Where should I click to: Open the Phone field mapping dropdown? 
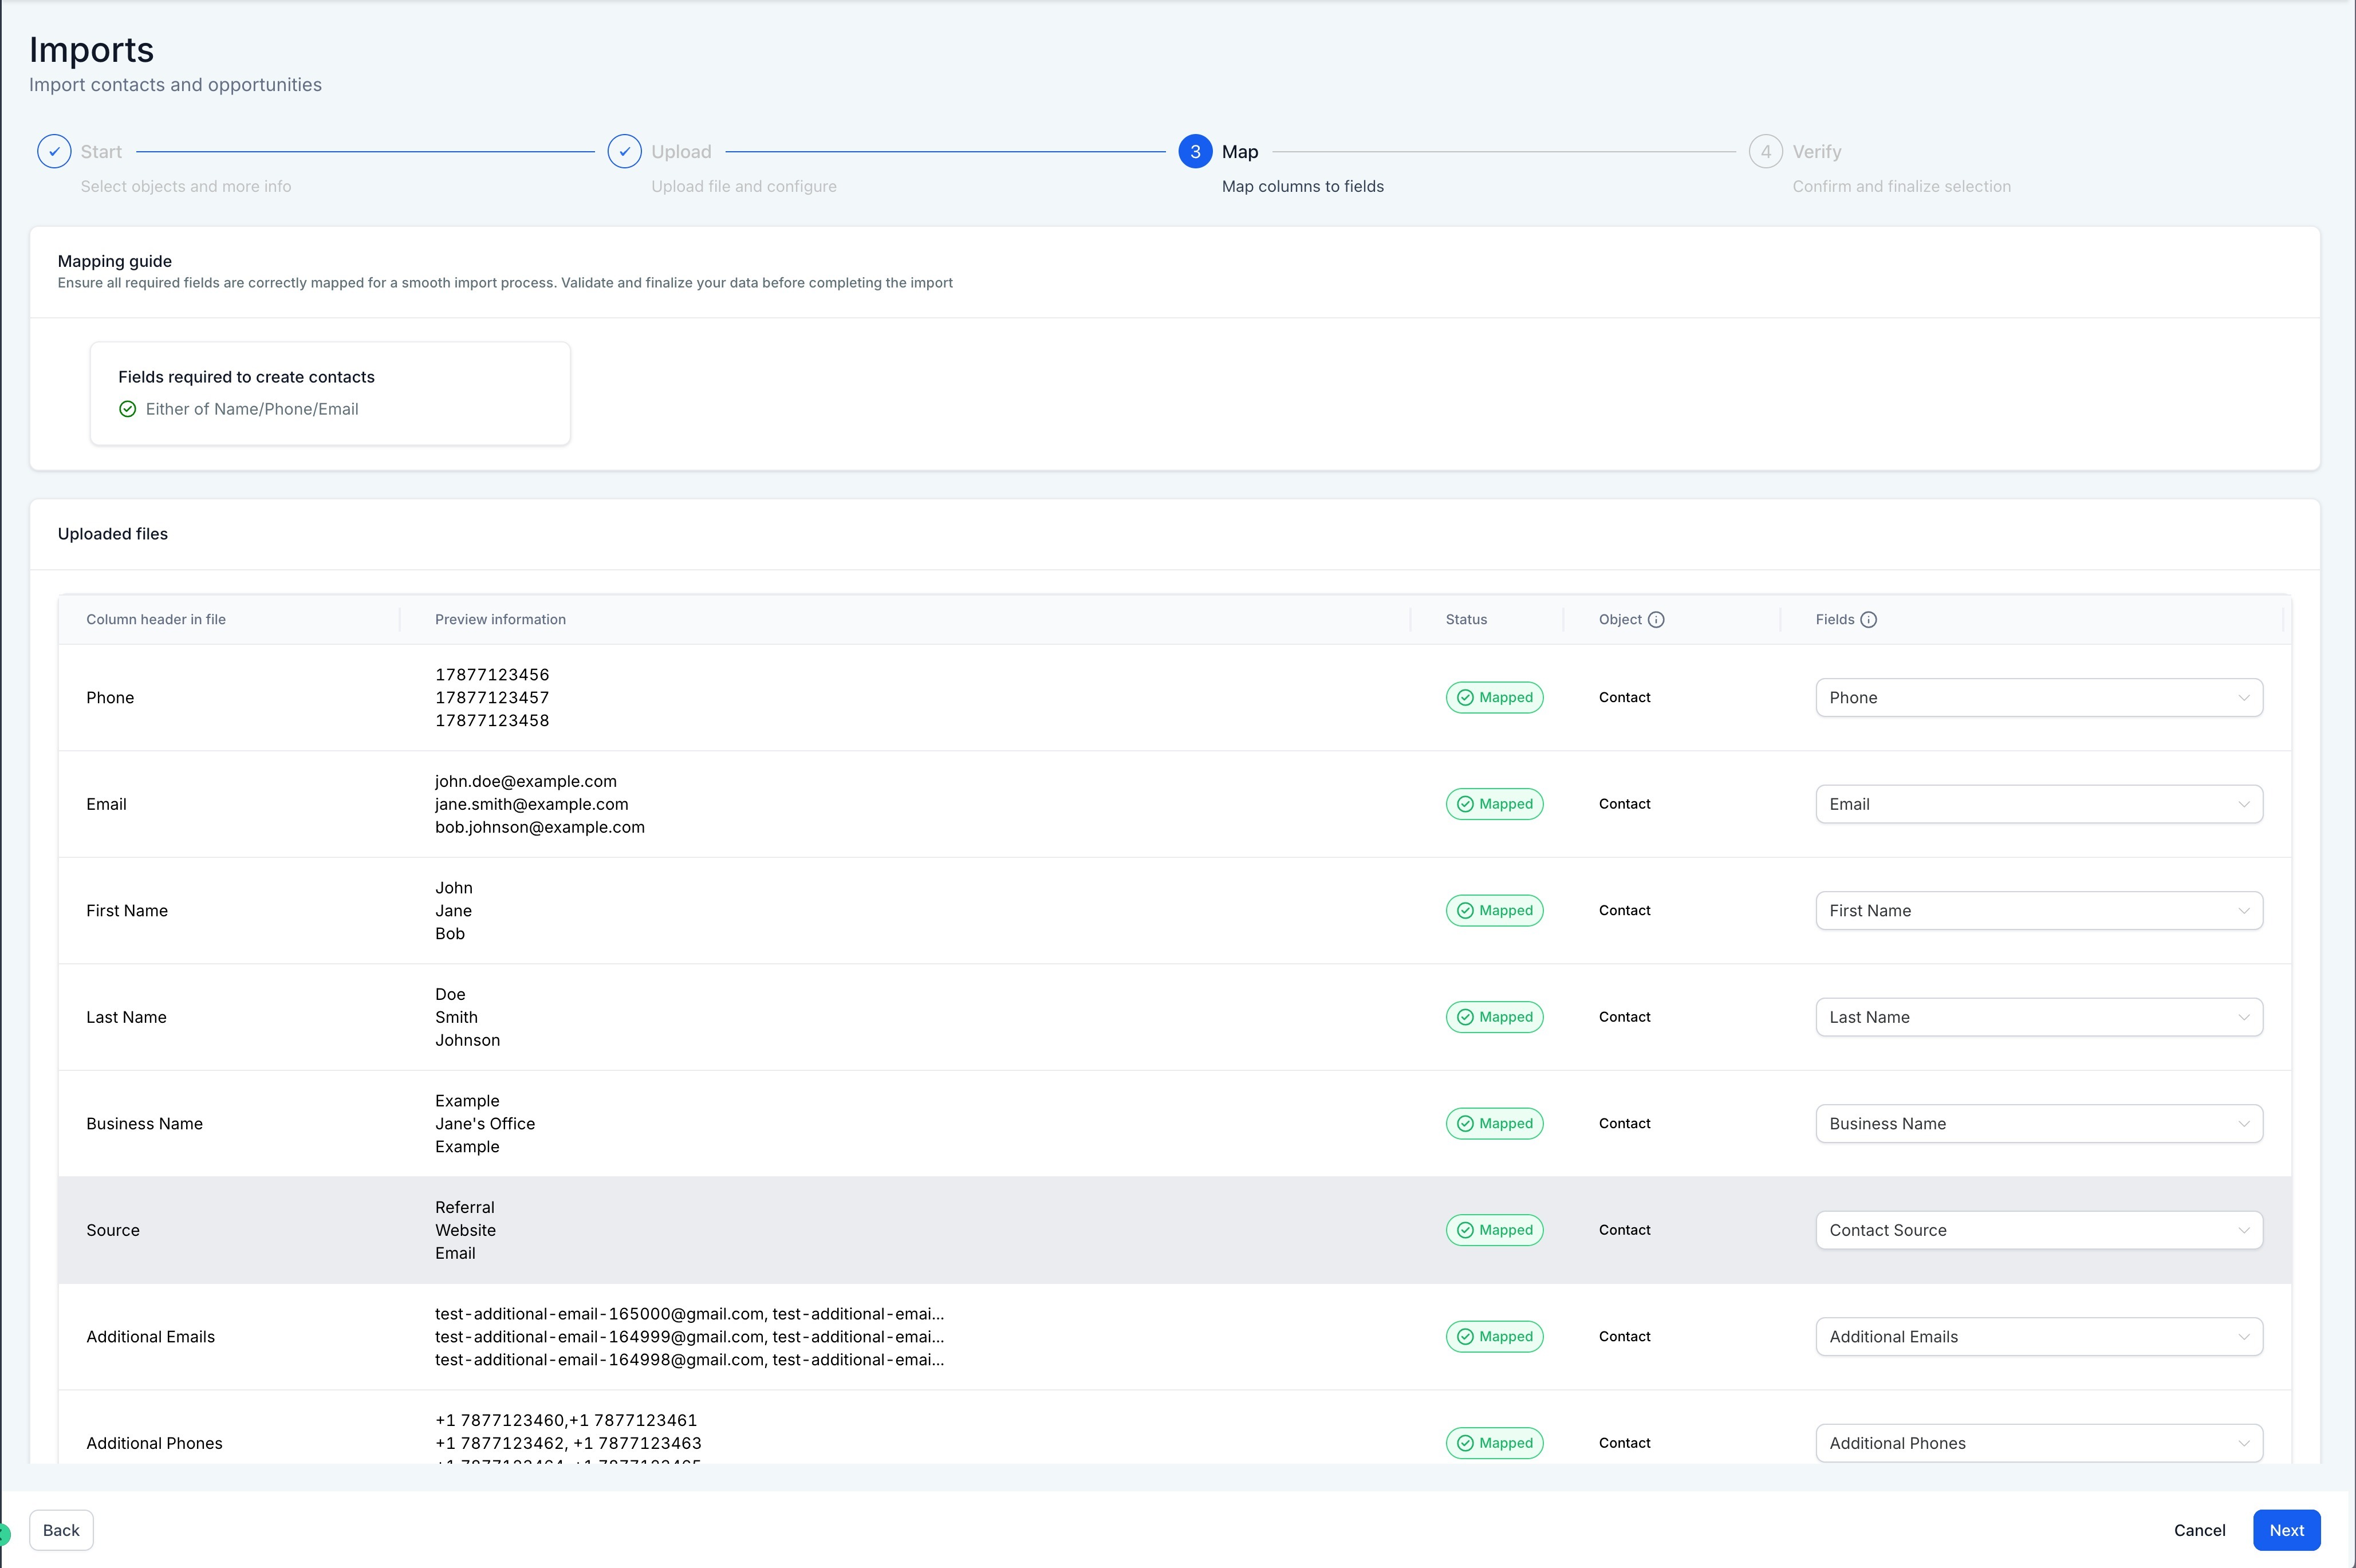(2038, 698)
